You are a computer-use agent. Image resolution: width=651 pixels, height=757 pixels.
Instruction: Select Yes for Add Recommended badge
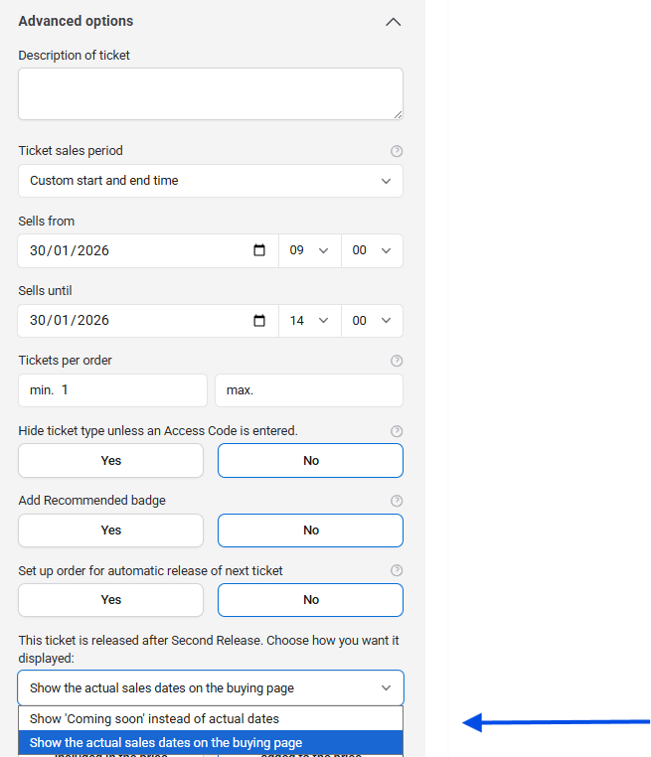110,530
